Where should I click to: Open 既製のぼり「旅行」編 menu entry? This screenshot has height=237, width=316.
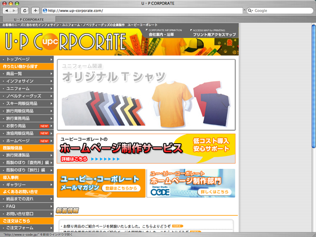pos(27,170)
